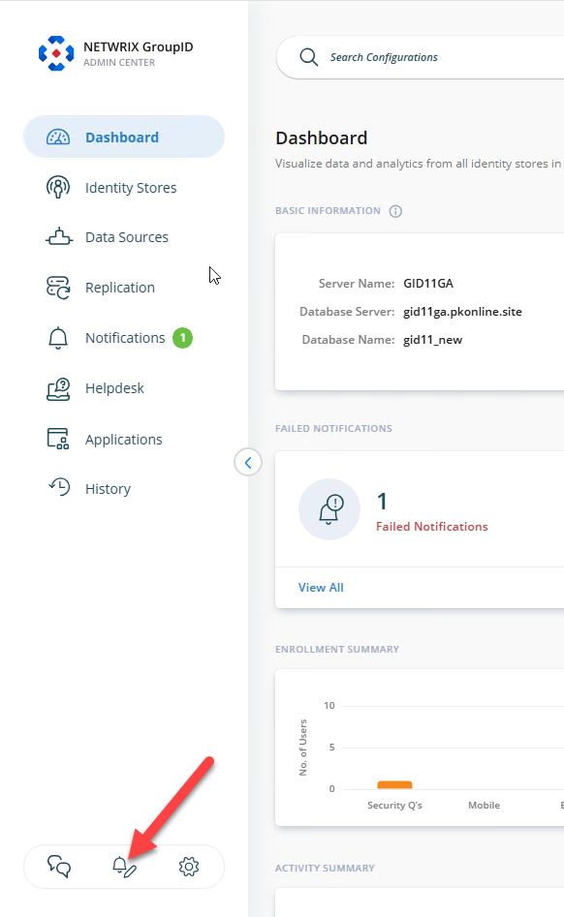Click the Notifications count badge showing 1
564x917 pixels.
[x=184, y=337]
